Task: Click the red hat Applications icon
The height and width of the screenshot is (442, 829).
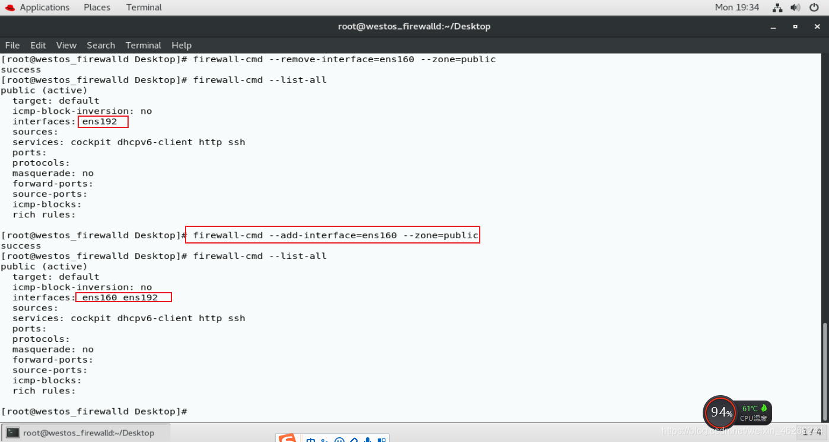Action: point(10,7)
